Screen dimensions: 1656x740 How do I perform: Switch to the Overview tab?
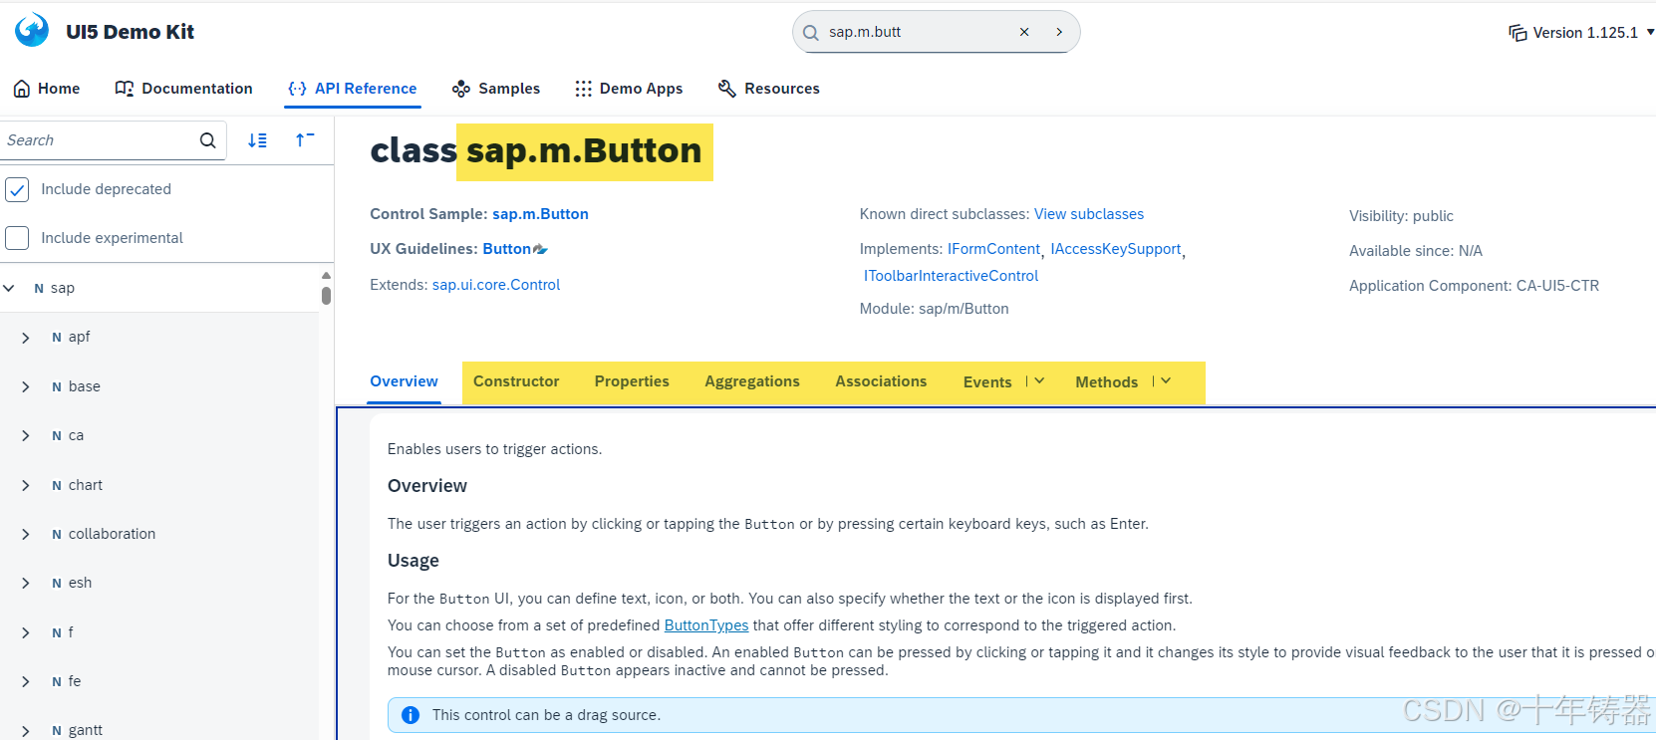pos(404,381)
